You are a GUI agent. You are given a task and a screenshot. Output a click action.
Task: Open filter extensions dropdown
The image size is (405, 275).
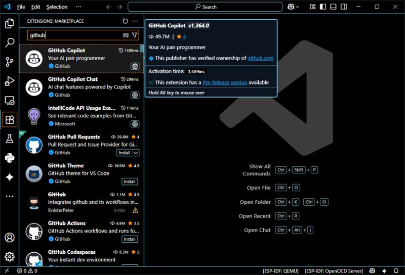click(135, 35)
